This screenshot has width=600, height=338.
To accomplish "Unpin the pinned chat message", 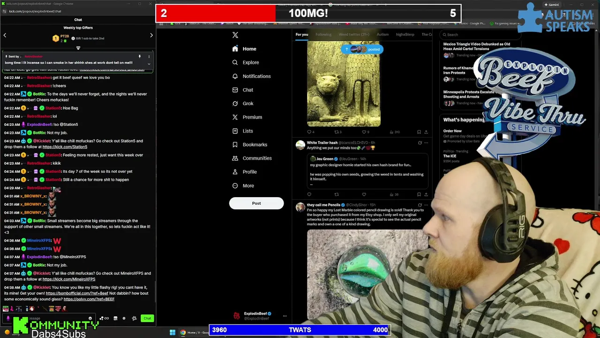I will tap(139, 56).
